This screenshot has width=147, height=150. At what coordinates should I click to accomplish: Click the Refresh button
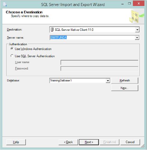pyautogui.click(x=125, y=81)
